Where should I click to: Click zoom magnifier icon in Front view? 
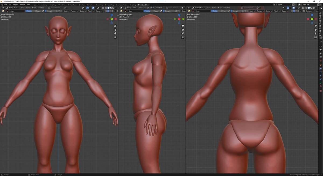pos(115,26)
